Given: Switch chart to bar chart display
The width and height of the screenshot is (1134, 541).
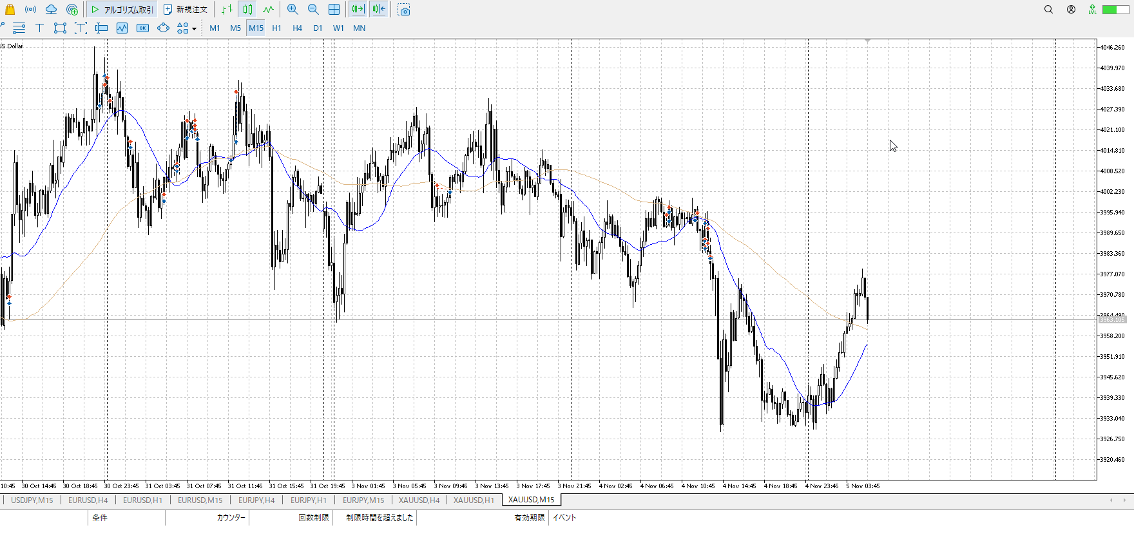Looking at the screenshot, I should pyautogui.click(x=227, y=10).
